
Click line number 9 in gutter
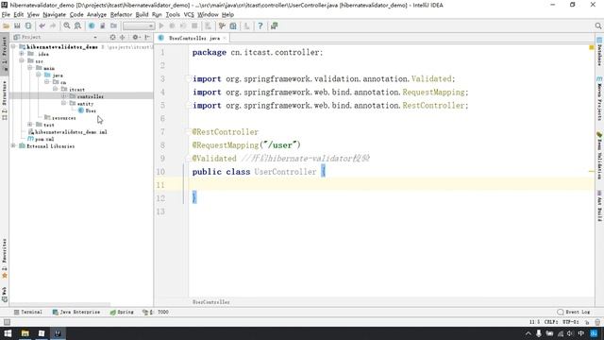162,159
